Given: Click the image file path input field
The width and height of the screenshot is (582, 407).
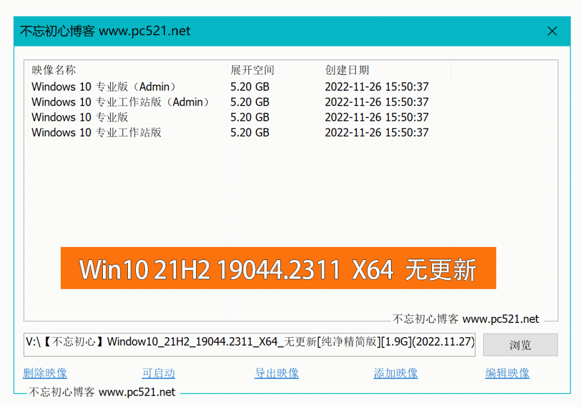Looking at the screenshot, I should [249, 342].
